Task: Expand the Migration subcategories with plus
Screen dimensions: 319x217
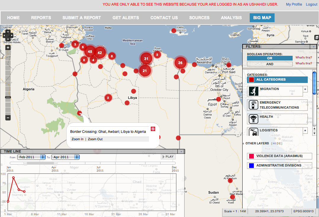Action: 305,89
